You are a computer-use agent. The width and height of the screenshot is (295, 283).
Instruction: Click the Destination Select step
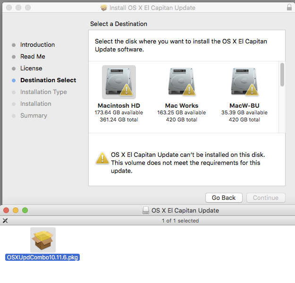[48, 80]
